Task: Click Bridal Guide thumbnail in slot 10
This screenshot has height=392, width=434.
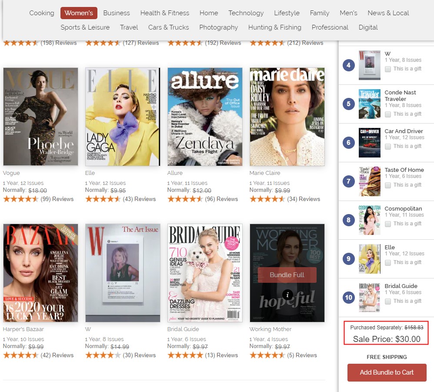Action: click(x=370, y=298)
